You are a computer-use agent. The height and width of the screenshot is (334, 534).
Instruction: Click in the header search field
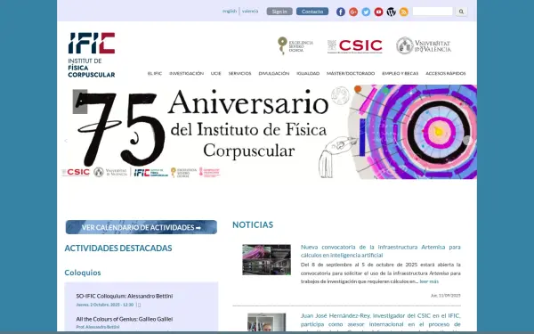[433, 12]
